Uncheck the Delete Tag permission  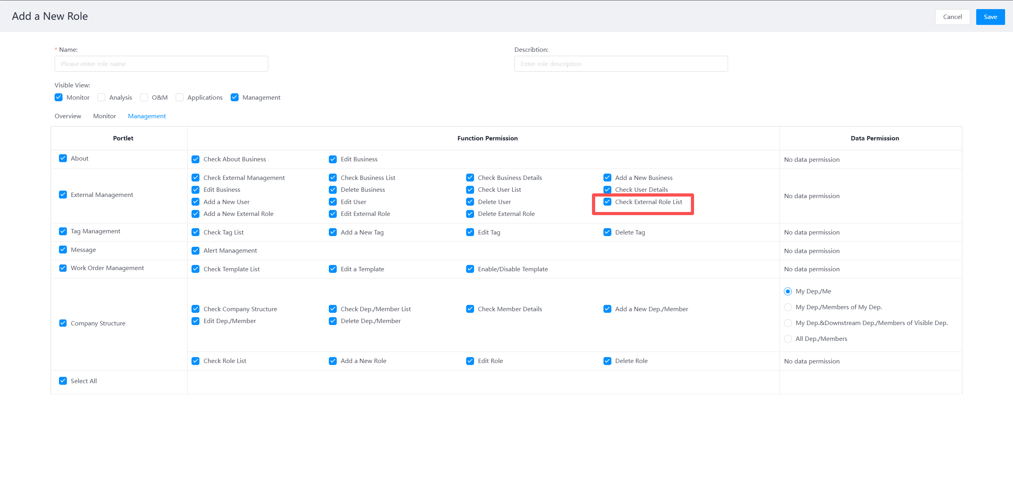(607, 232)
